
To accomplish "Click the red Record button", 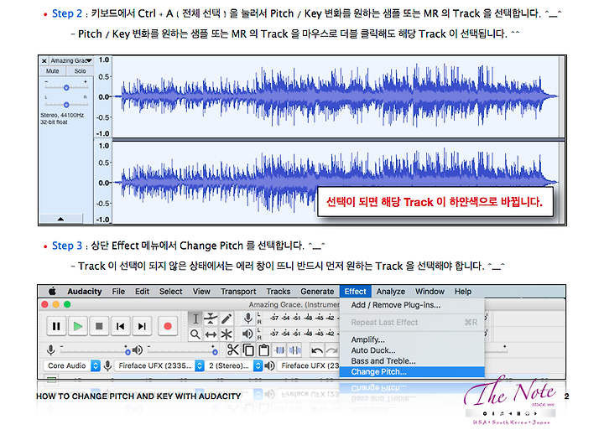I will click(168, 326).
